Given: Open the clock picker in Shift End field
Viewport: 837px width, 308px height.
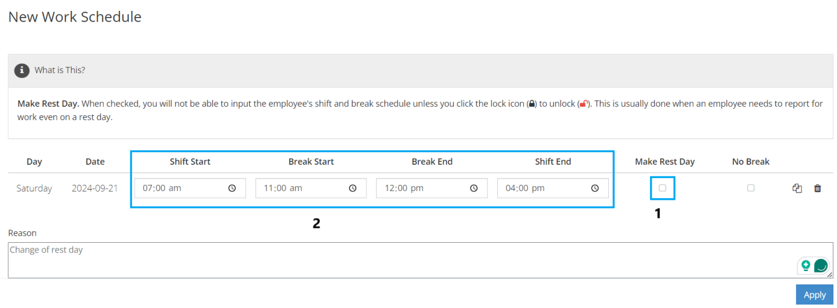Looking at the screenshot, I should point(595,188).
